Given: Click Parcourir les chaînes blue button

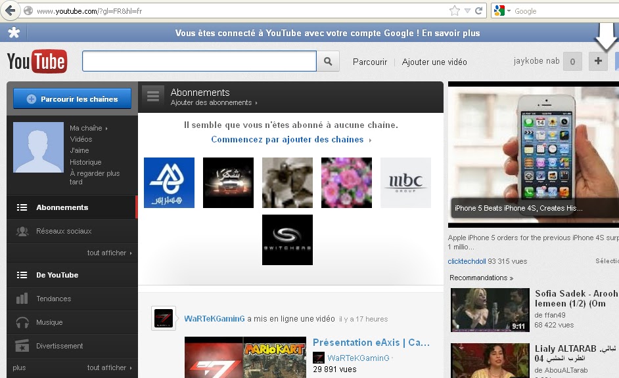Looking at the screenshot, I should pos(72,98).
